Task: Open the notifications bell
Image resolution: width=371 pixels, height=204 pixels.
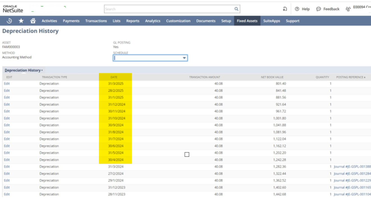Action: (285, 9)
